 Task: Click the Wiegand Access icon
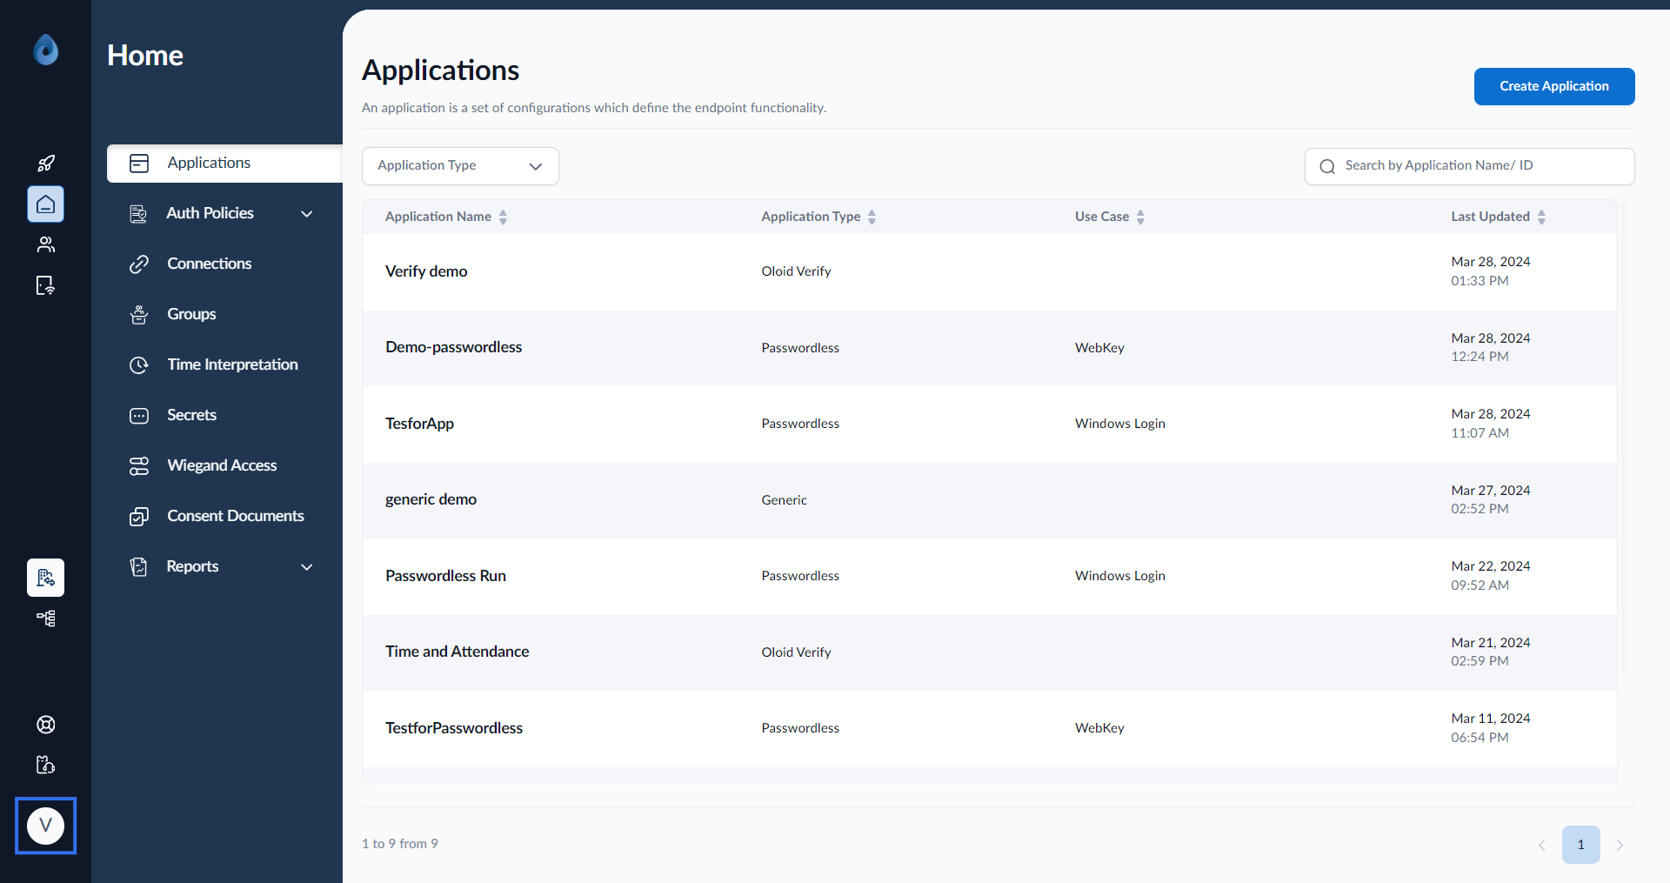click(139, 466)
